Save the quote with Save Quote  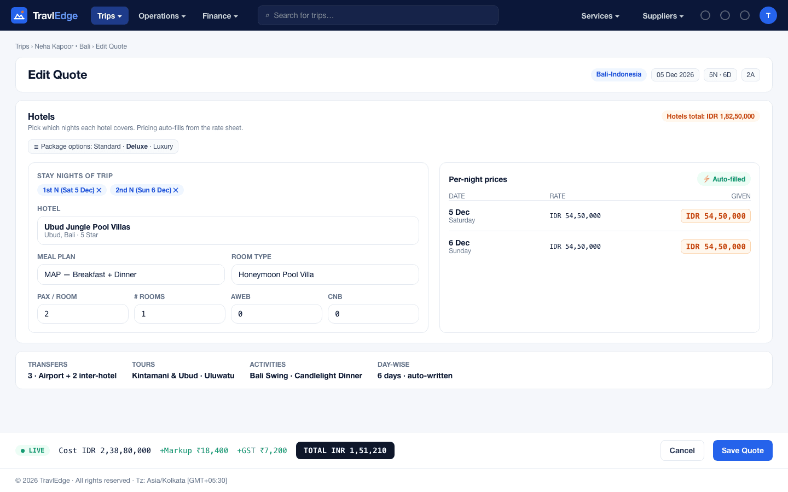(743, 450)
